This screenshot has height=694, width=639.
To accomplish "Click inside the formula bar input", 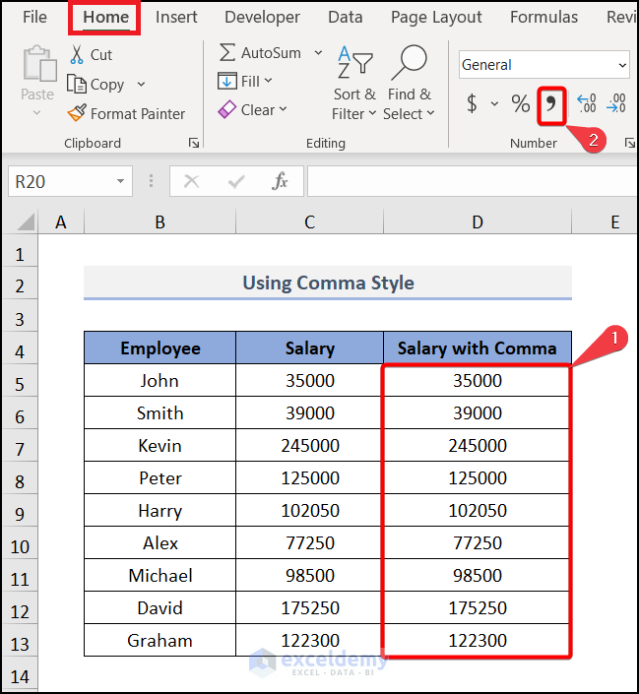I will (473, 181).
